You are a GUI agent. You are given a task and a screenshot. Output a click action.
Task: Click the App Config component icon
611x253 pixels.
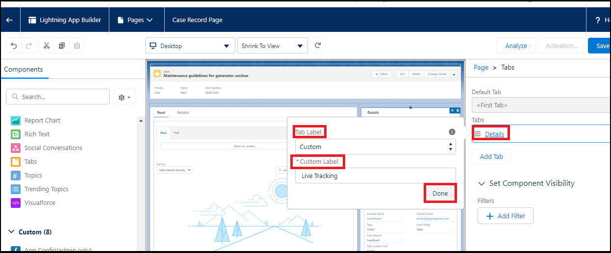tap(16, 250)
